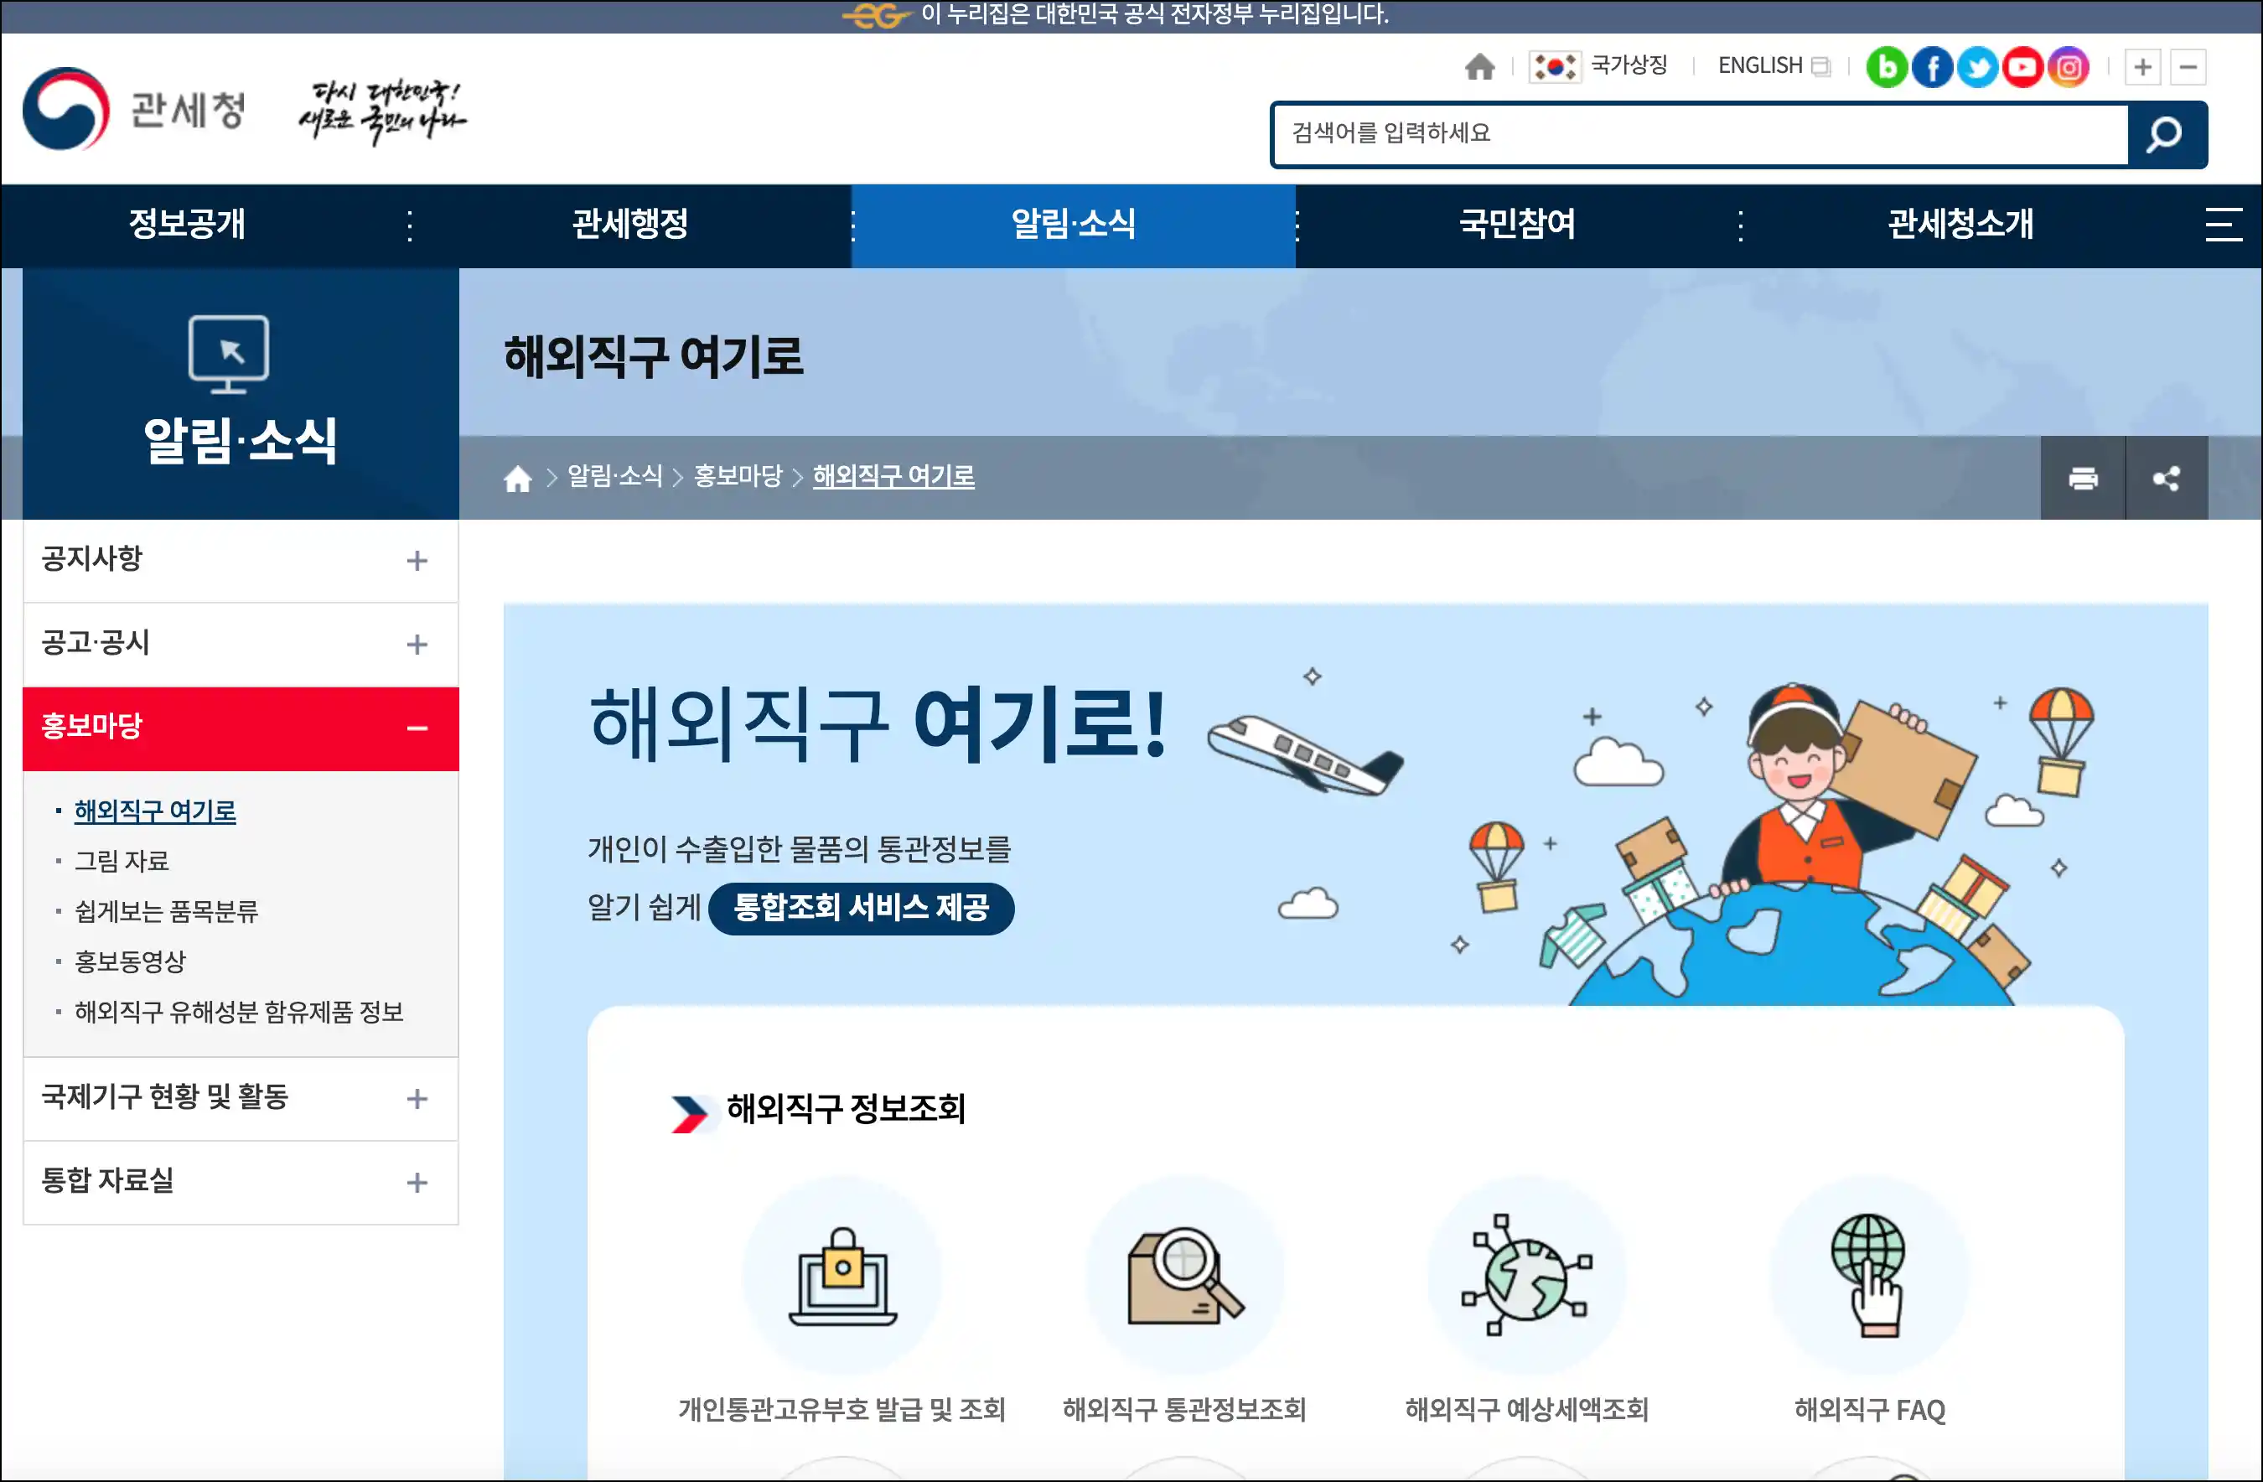Open the YouTube social icon
Viewport: 2263px width, 1482px height.
click(x=2022, y=66)
